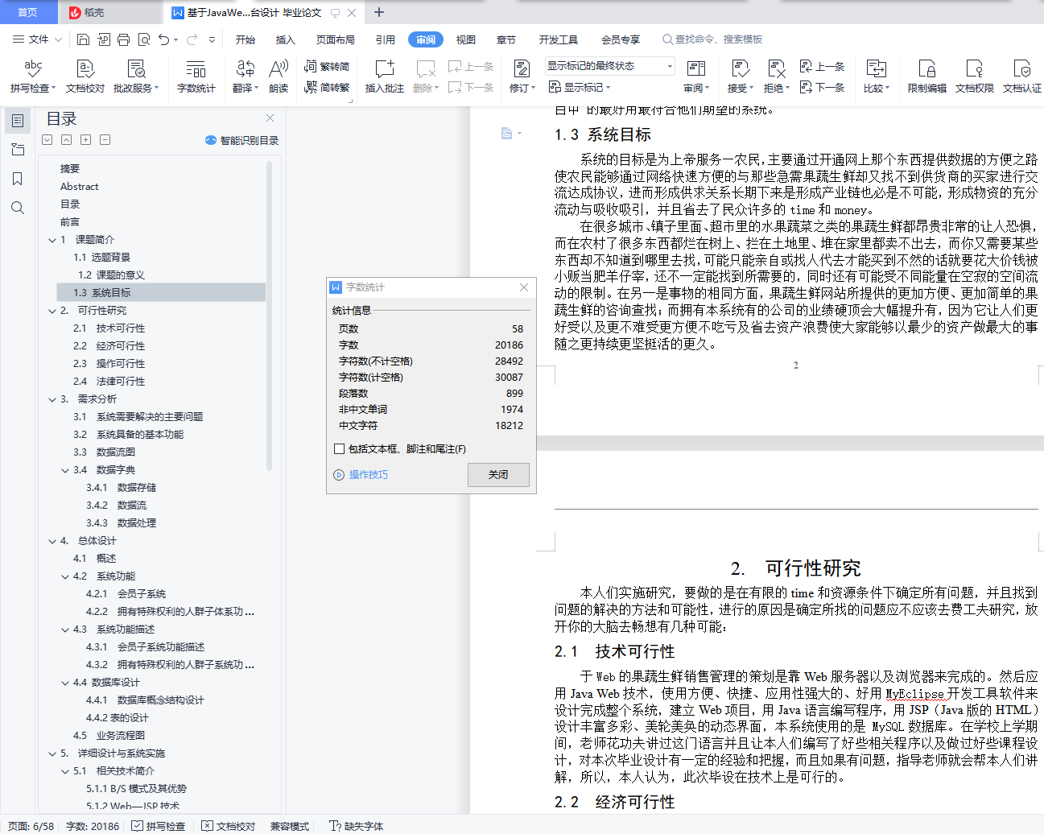Close the 目录 navigation panel

click(x=270, y=118)
